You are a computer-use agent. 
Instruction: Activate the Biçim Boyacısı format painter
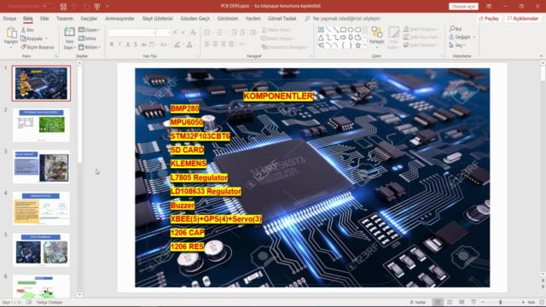pyautogui.click(x=38, y=47)
